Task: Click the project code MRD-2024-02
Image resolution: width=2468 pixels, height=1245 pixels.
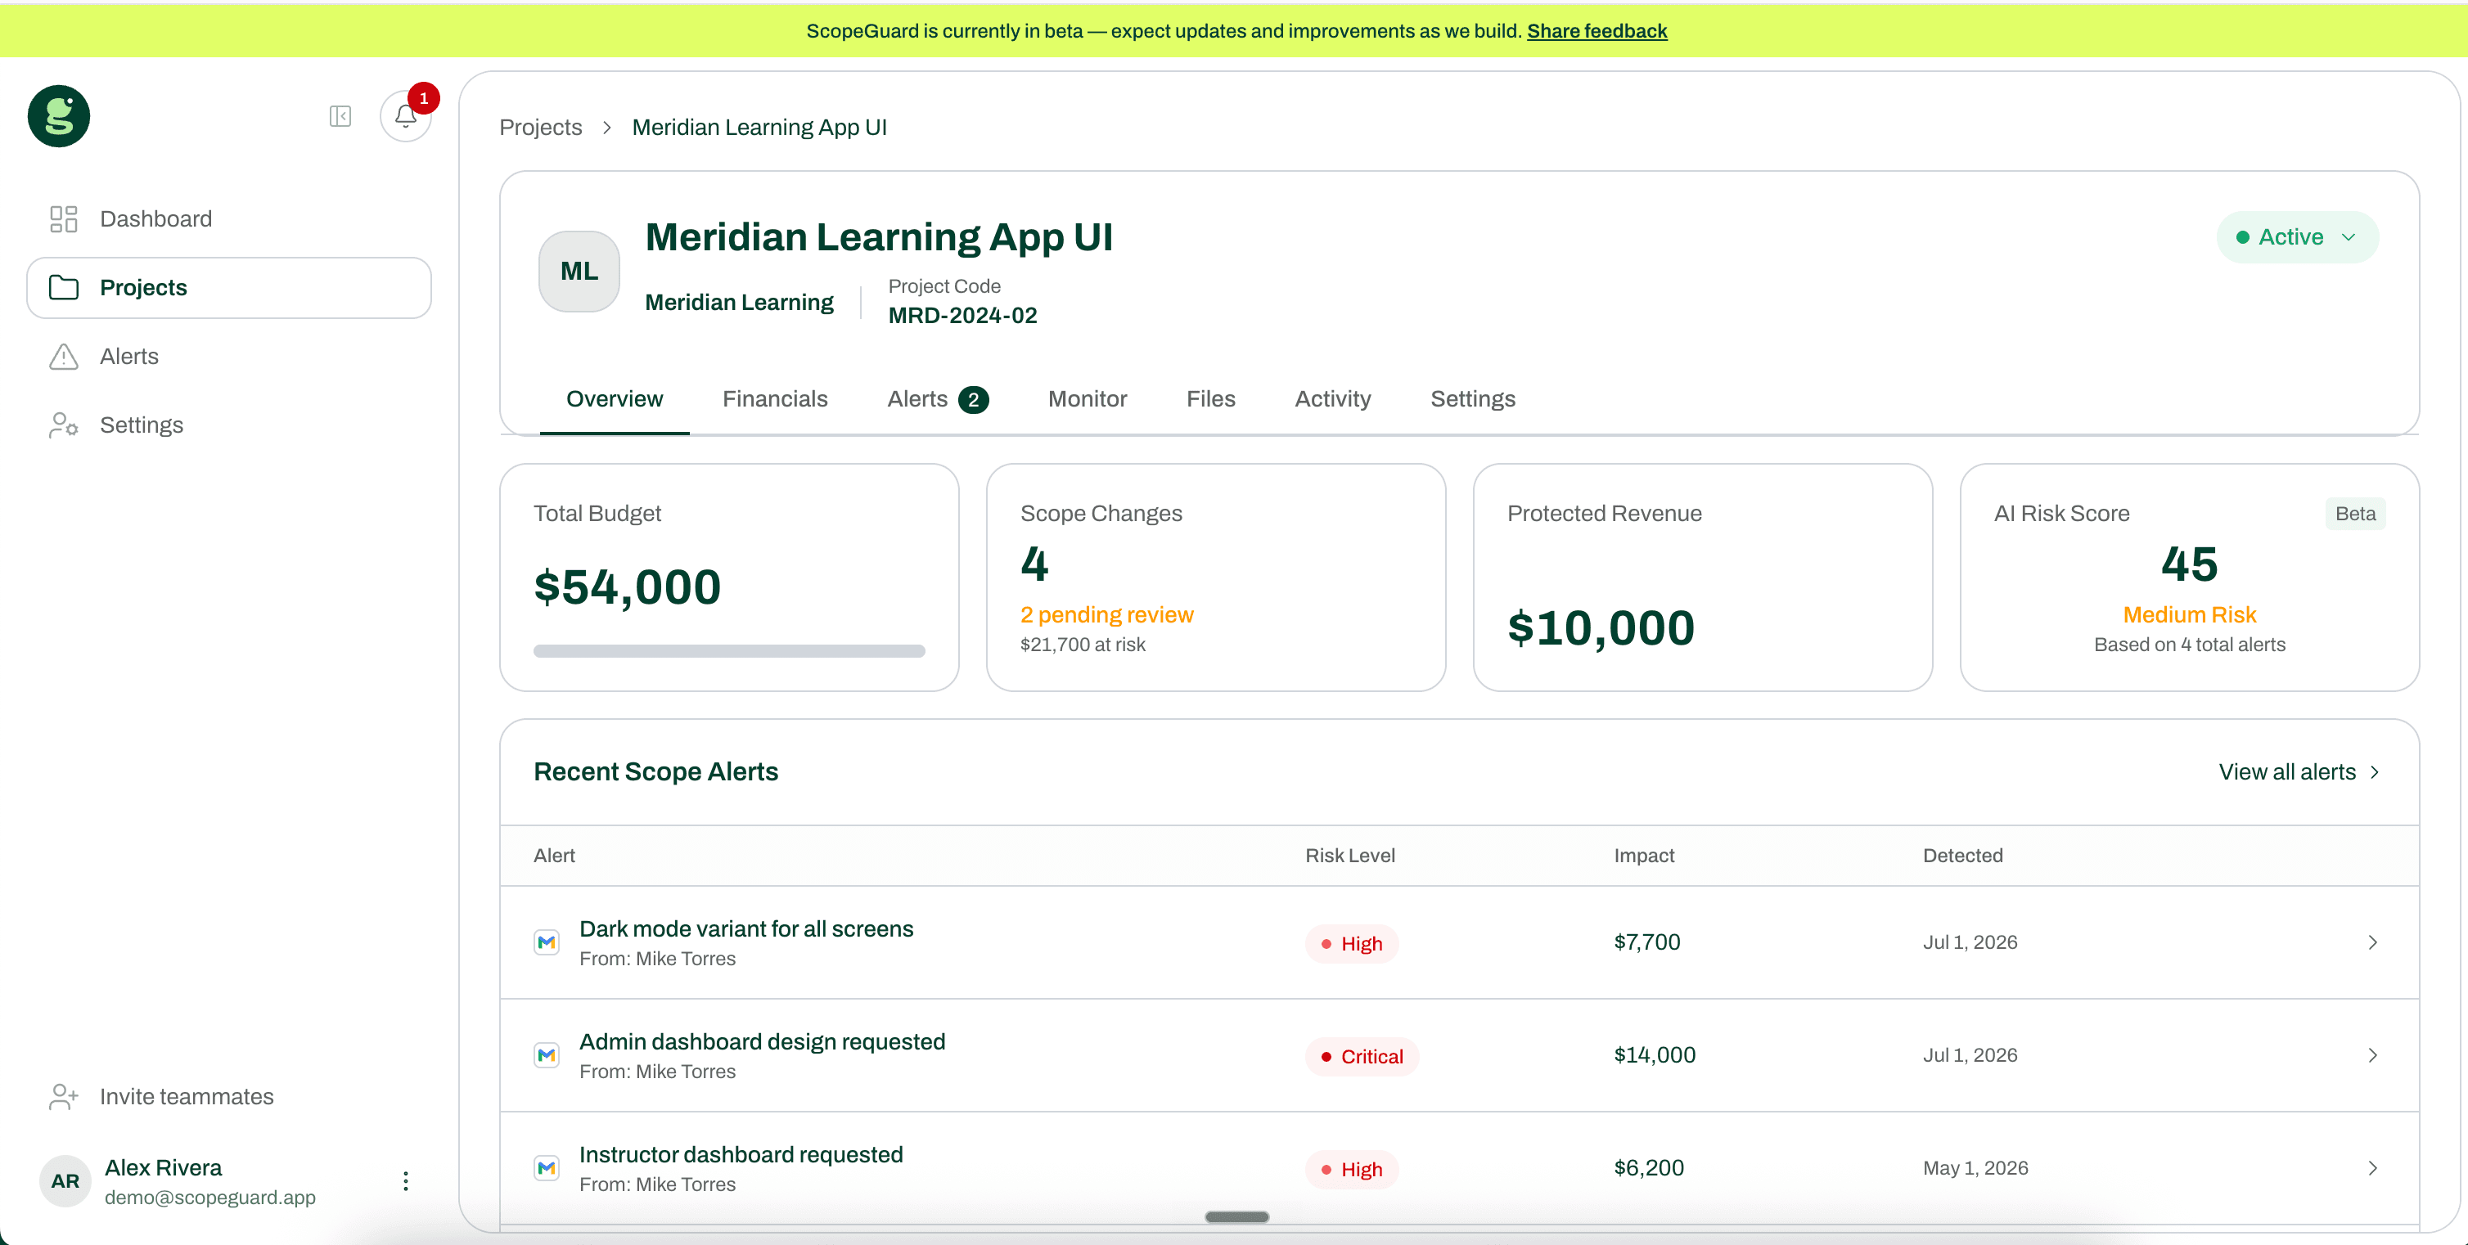Action: (962, 316)
